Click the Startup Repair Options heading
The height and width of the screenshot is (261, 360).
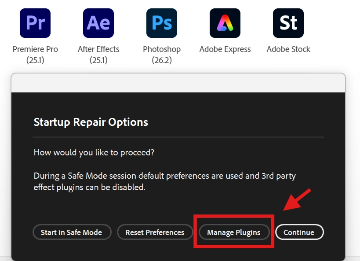(x=91, y=122)
